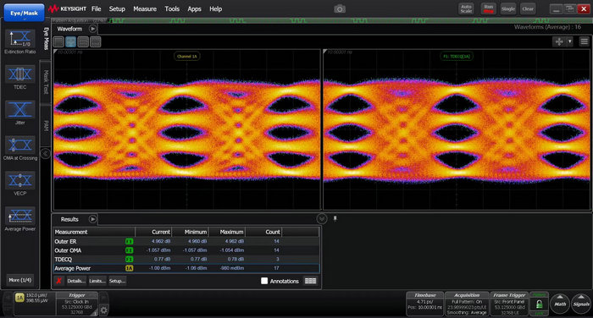Open the waveform layout dropdown arrow

coord(569,41)
